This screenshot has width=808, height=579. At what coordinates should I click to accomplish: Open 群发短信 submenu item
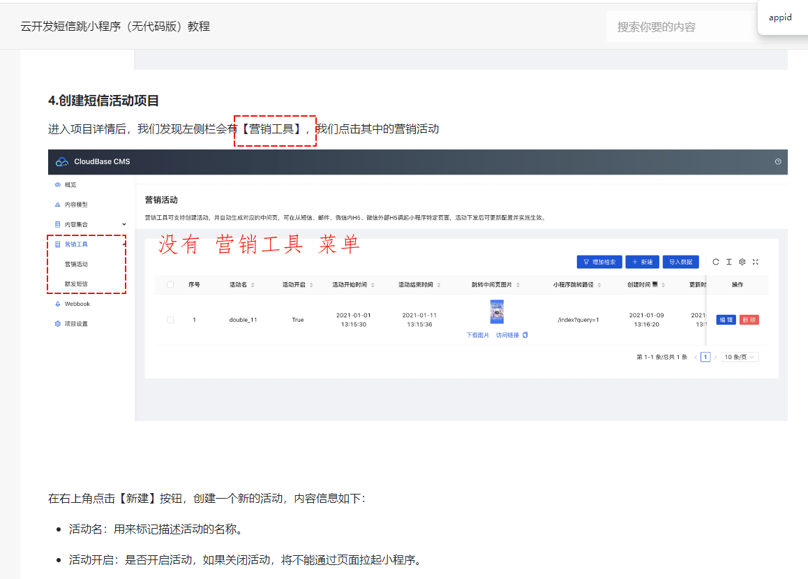pyautogui.click(x=76, y=284)
